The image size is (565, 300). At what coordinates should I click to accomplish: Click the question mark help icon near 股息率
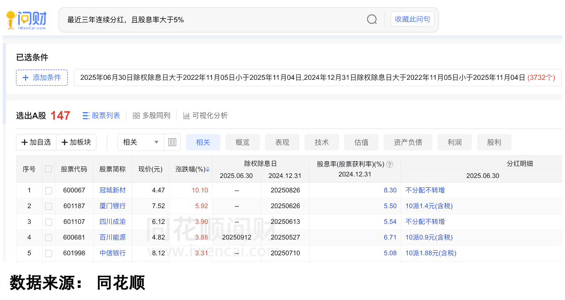click(389, 164)
